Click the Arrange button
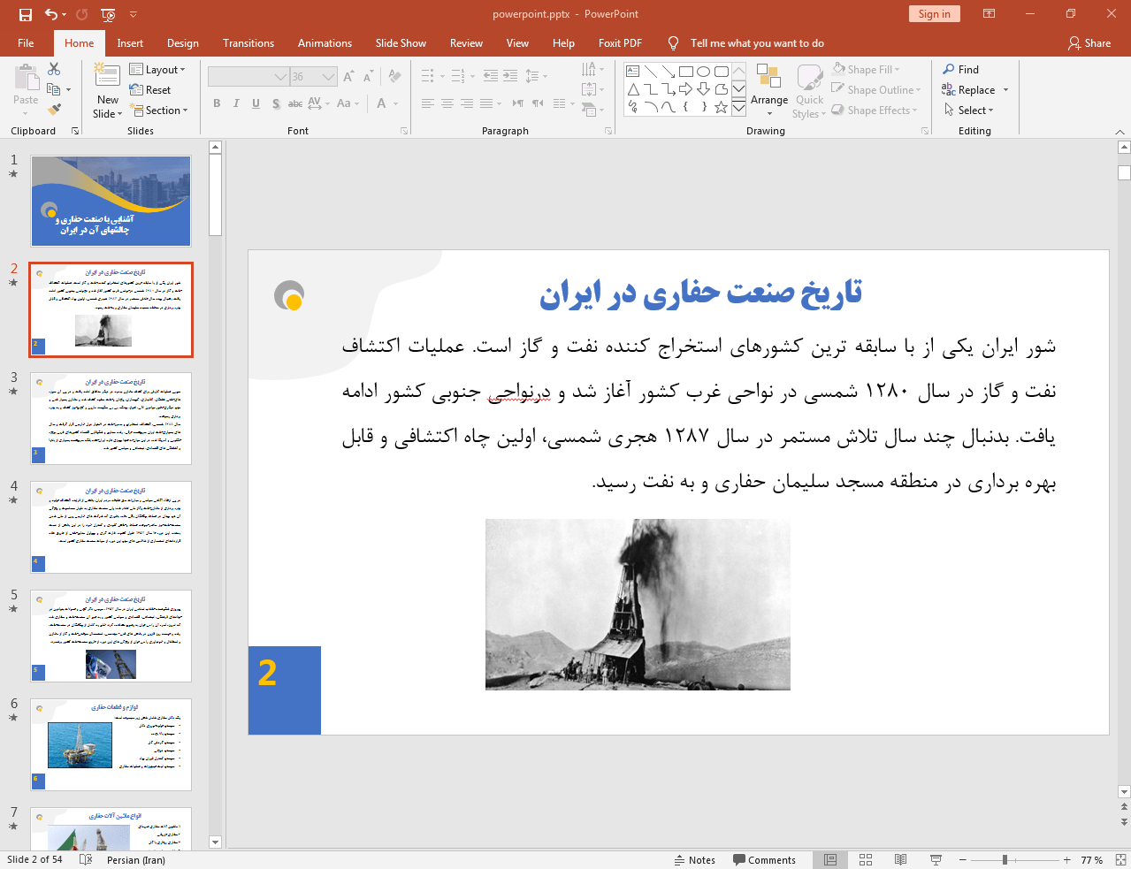Image resolution: width=1131 pixels, height=869 pixels. click(769, 91)
